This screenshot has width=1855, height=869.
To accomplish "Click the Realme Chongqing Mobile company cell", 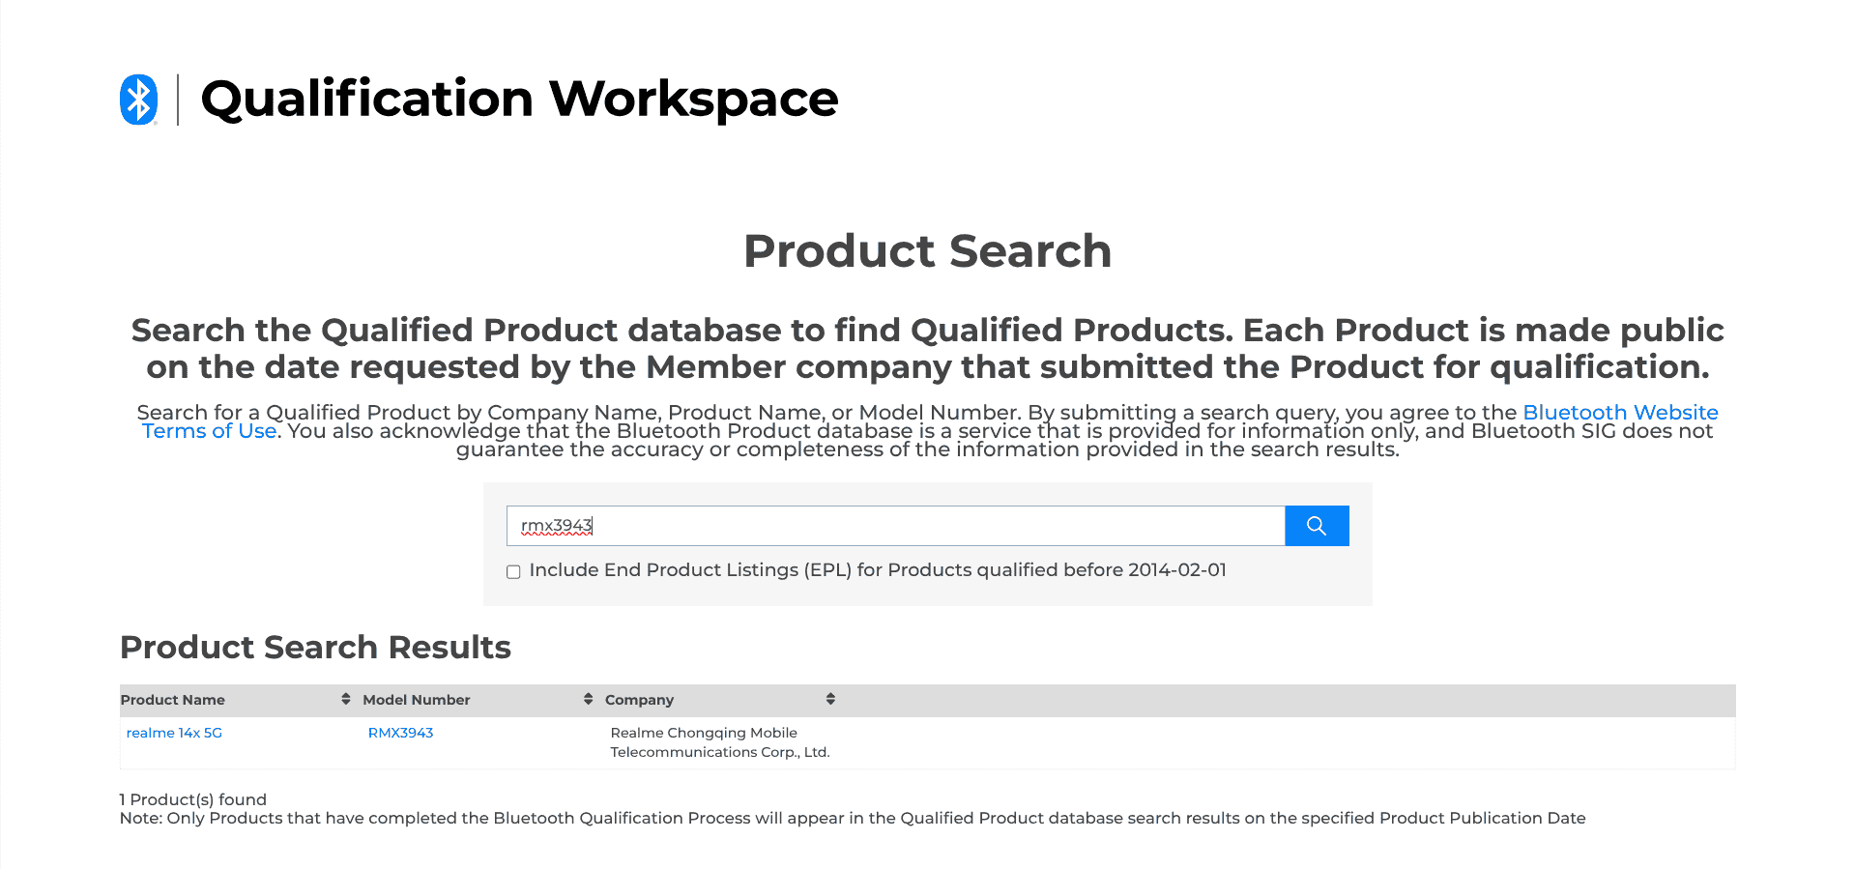I will point(719,742).
